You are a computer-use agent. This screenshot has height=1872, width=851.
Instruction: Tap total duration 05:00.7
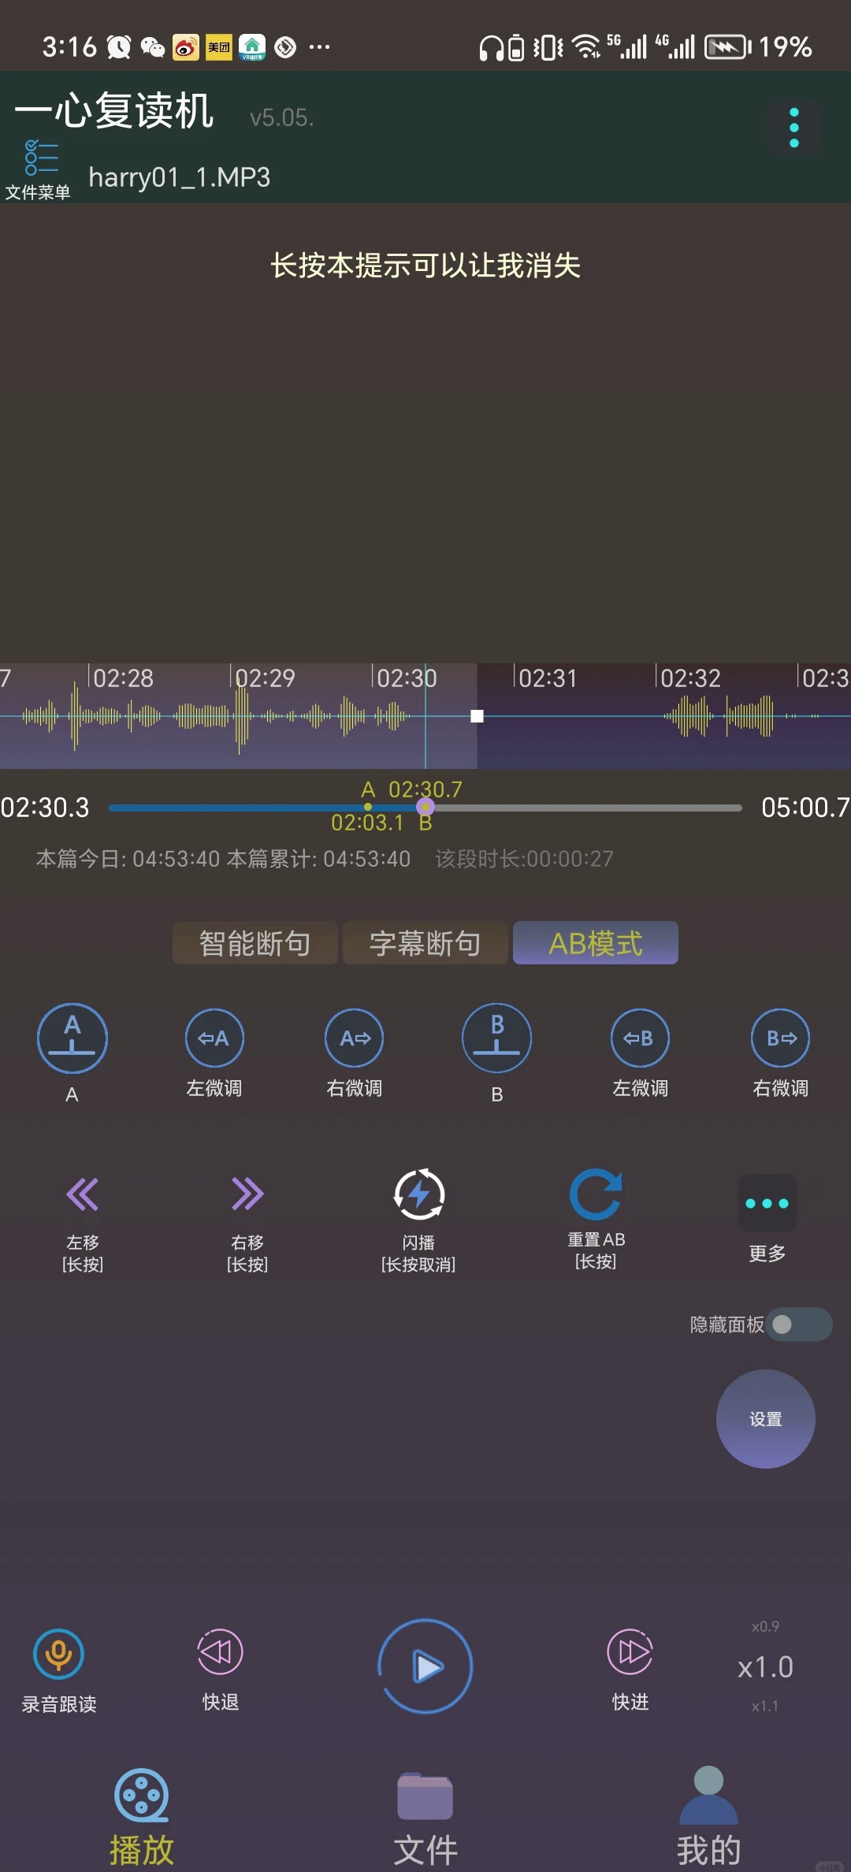click(x=805, y=808)
